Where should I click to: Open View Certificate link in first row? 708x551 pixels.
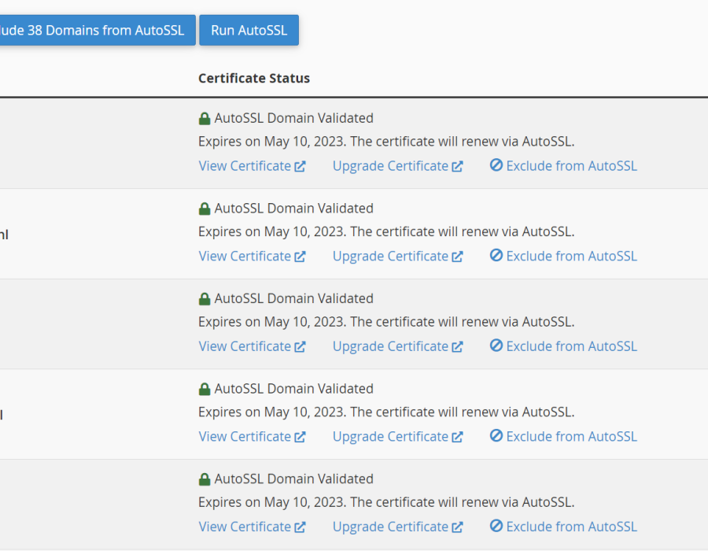pyautogui.click(x=252, y=166)
